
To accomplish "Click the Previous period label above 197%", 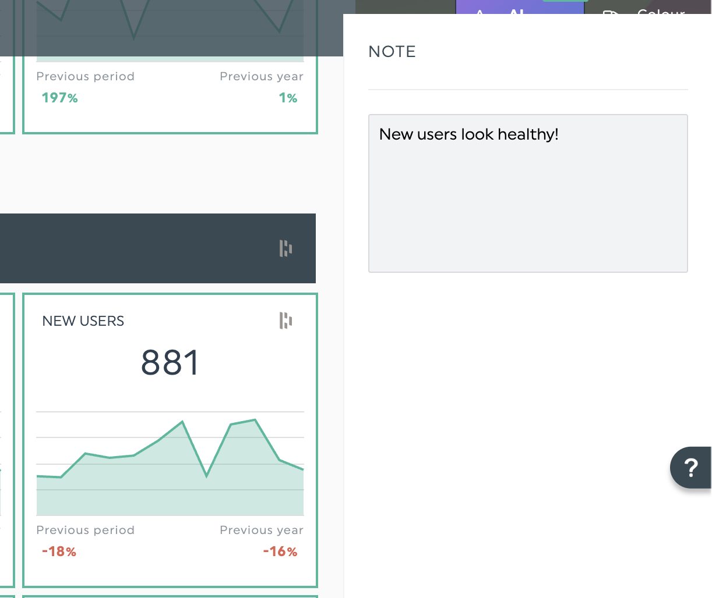I will click(85, 76).
